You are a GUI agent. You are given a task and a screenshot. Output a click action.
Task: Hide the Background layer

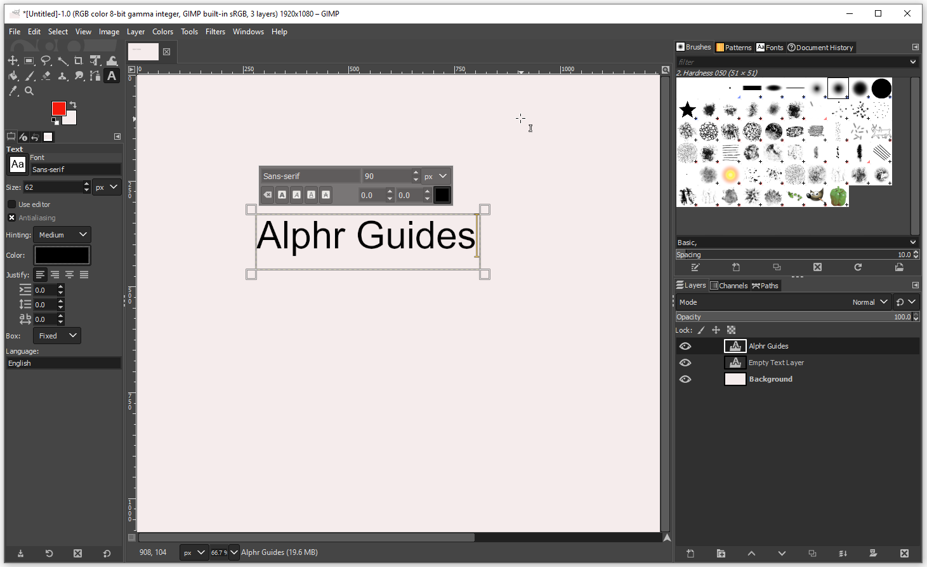coord(685,379)
